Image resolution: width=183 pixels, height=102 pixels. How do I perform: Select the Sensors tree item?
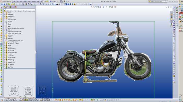click(10, 13)
